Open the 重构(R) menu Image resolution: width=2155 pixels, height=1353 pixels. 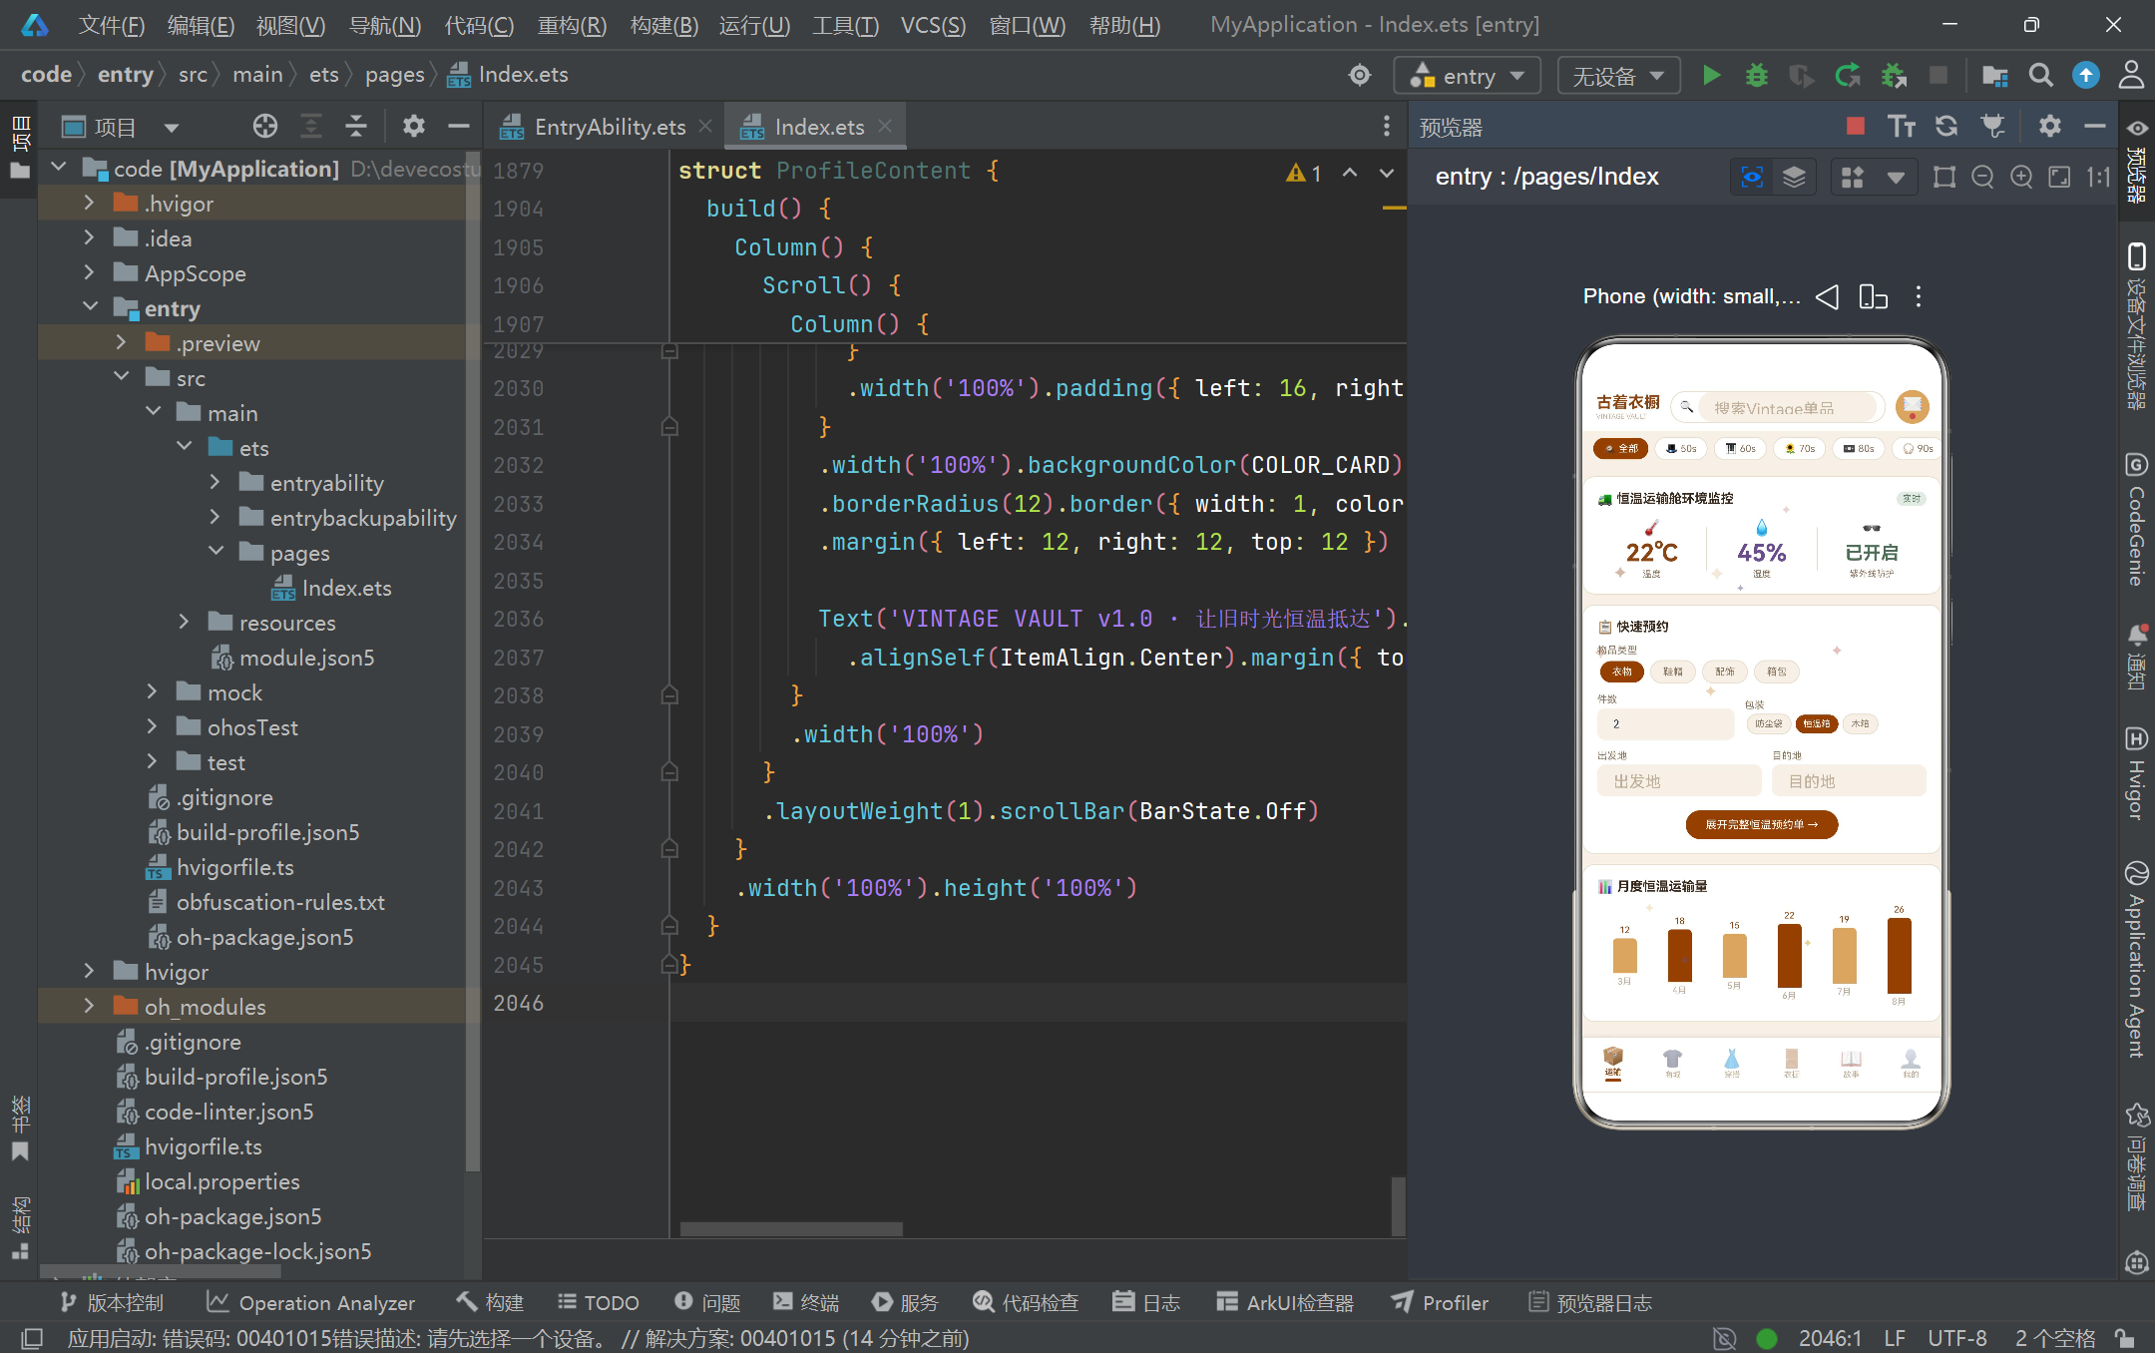[x=572, y=25]
